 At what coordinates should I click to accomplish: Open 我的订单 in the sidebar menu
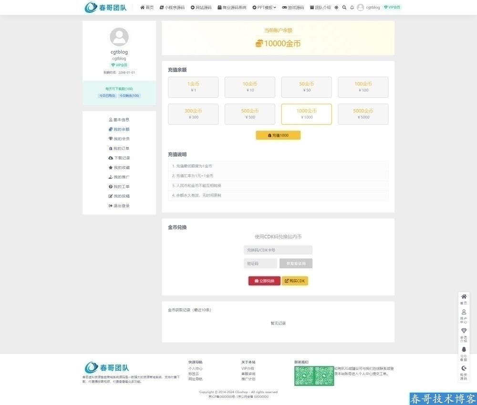coord(119,149)
